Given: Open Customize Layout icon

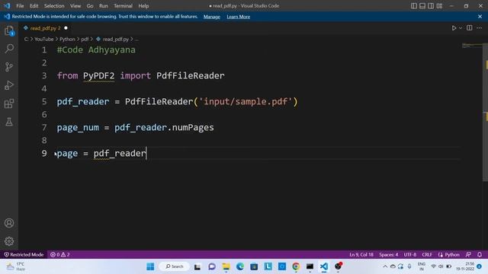Looking at the screenshot, I should pyautogui.click(x=439, y=6).
